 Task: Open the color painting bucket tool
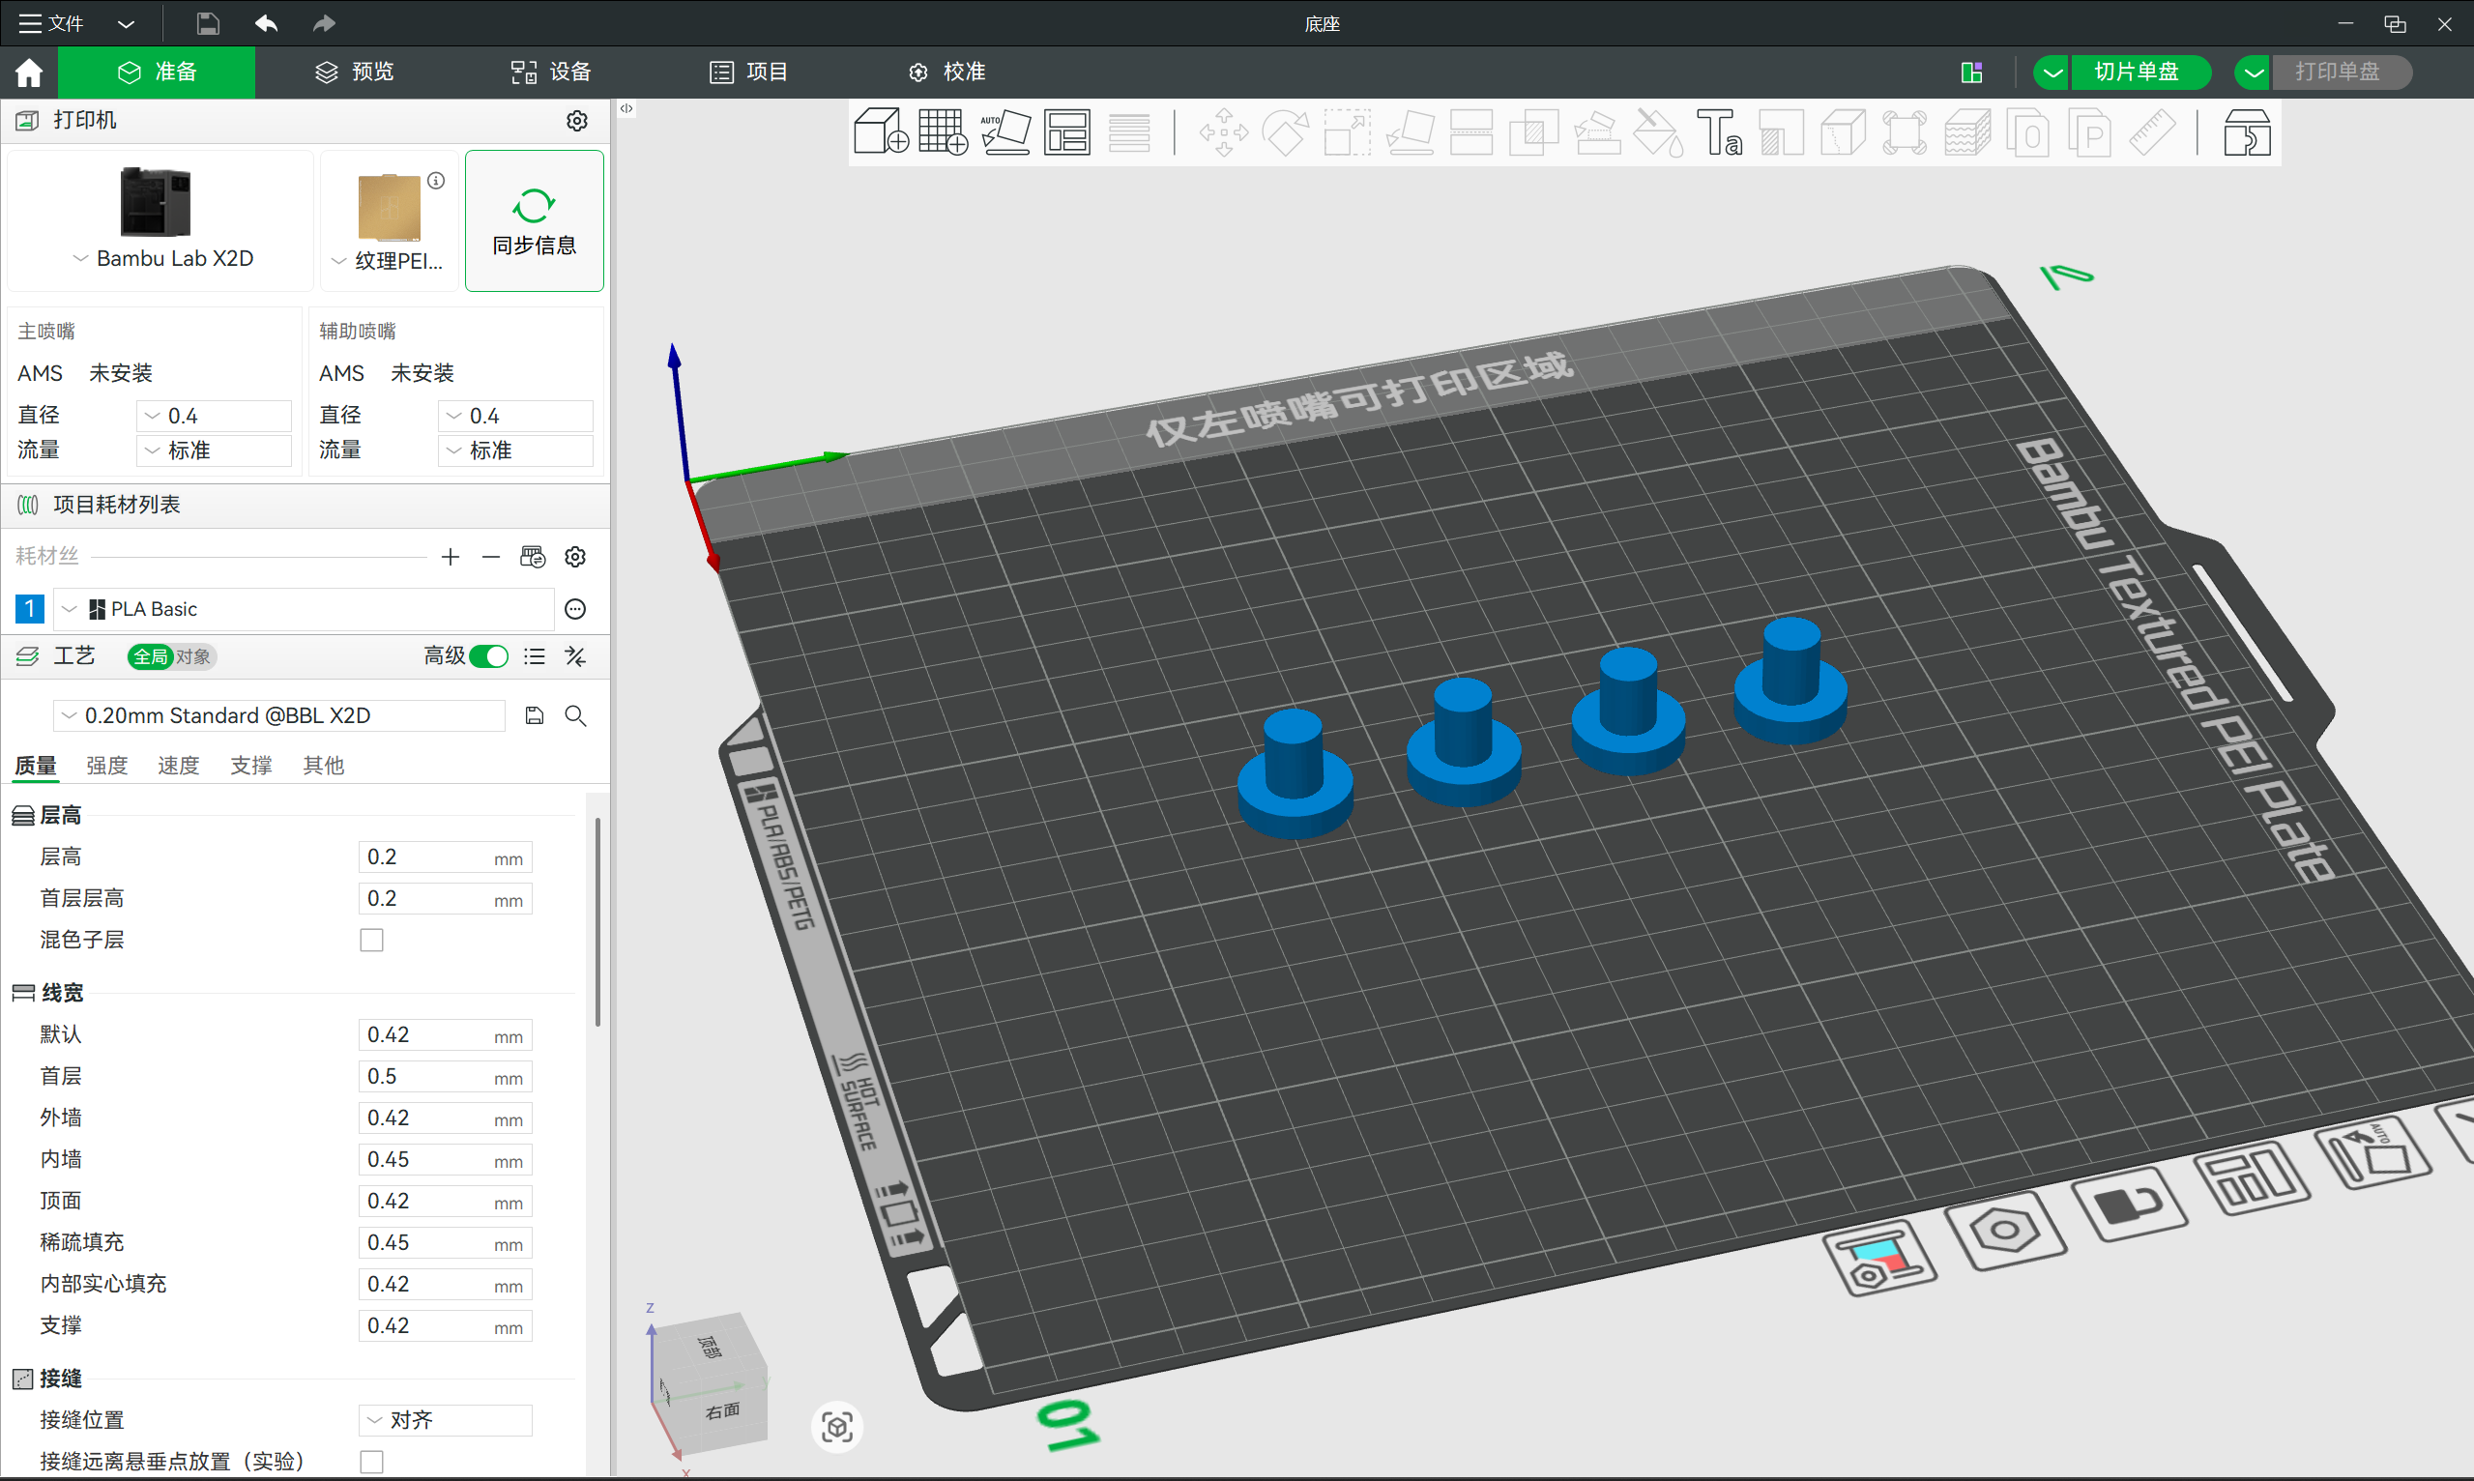click(x=1658, y=131)
